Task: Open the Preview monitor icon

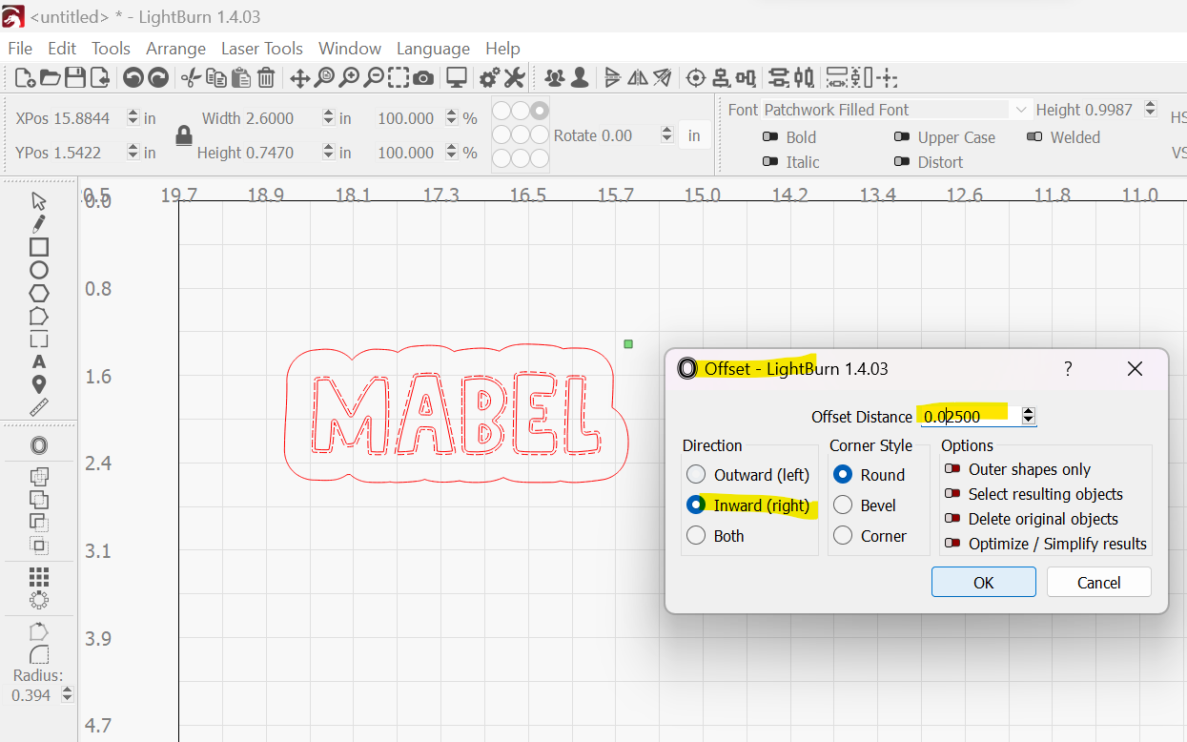Action: pyautogui.click(x=458, y=78)
